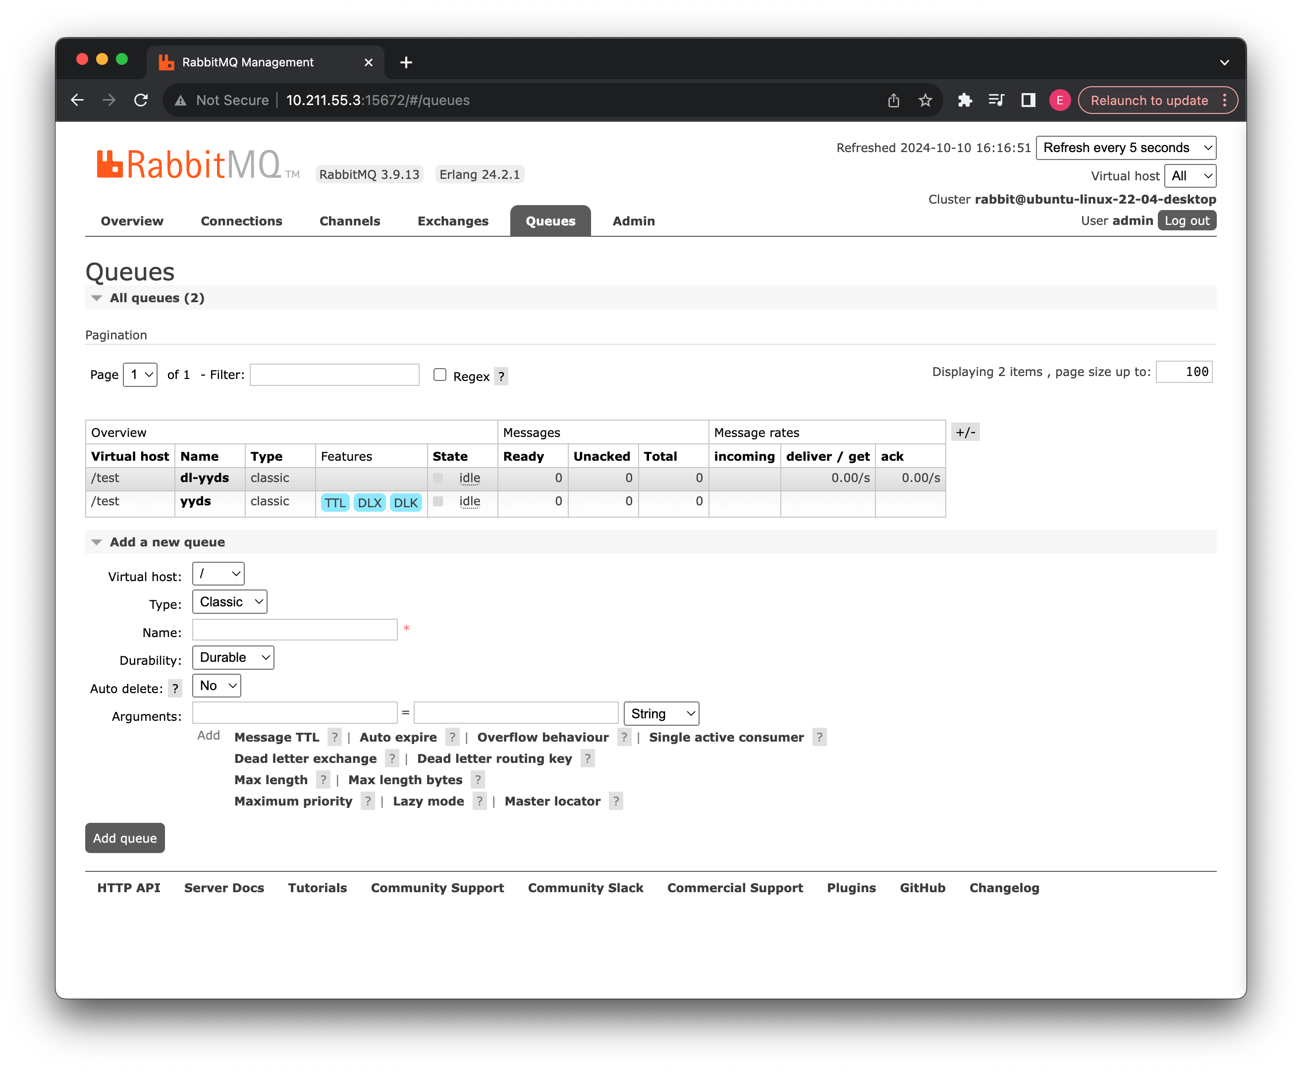Open the argument type String dropdown
1302x1072 pixels.
661,714
